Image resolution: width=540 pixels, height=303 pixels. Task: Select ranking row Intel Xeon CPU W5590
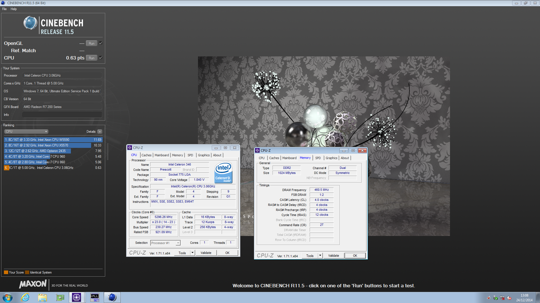(53, 140)
